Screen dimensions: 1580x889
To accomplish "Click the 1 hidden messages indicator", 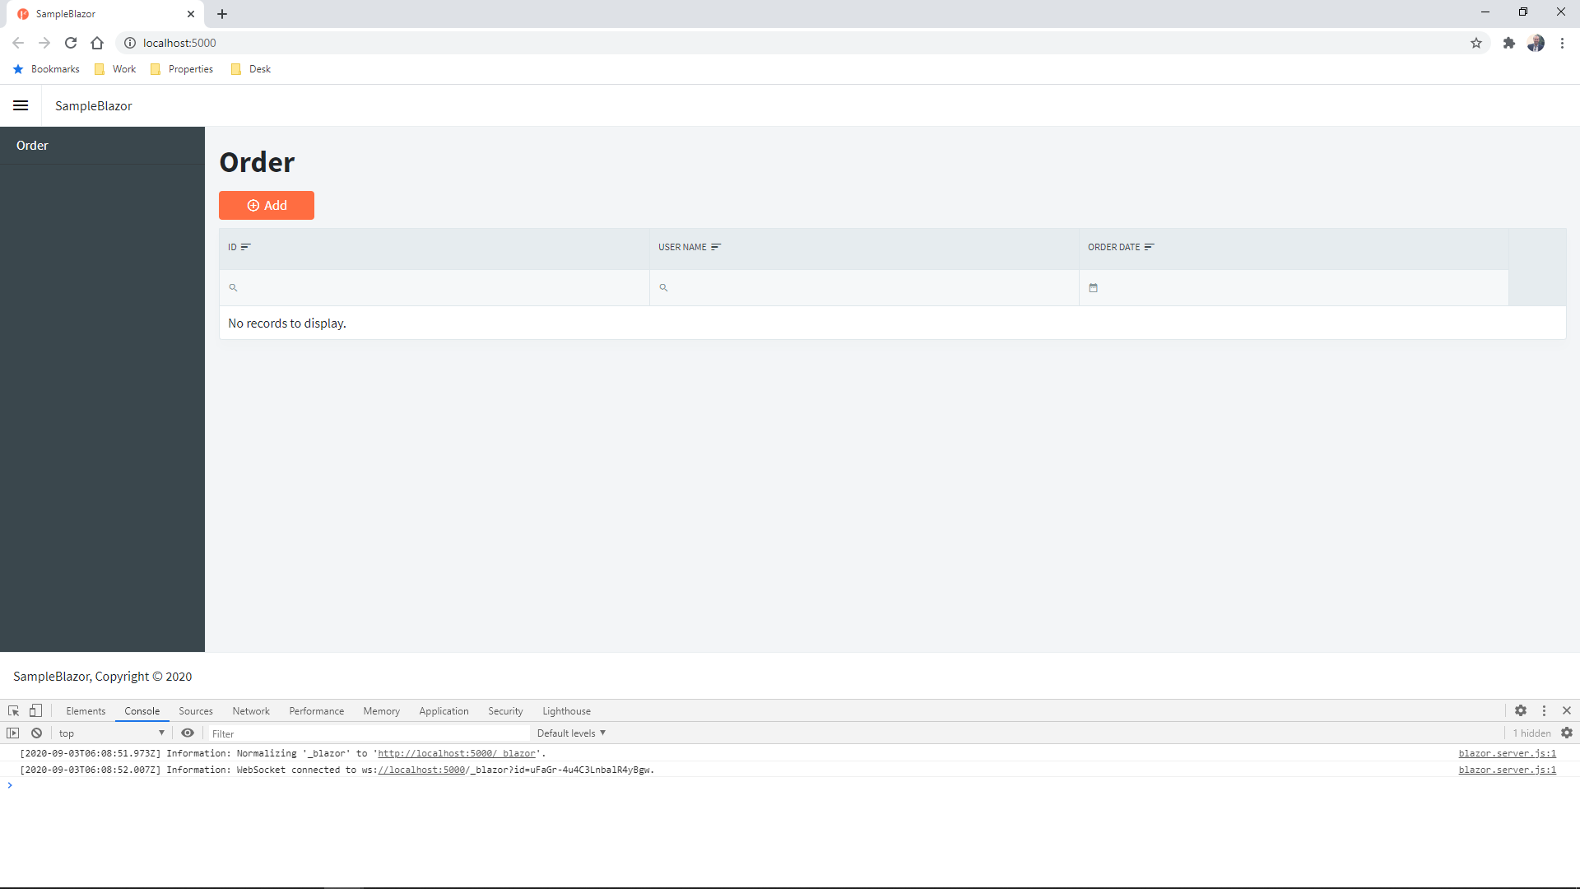I will pyautogui.click(x=1531, y=733).
